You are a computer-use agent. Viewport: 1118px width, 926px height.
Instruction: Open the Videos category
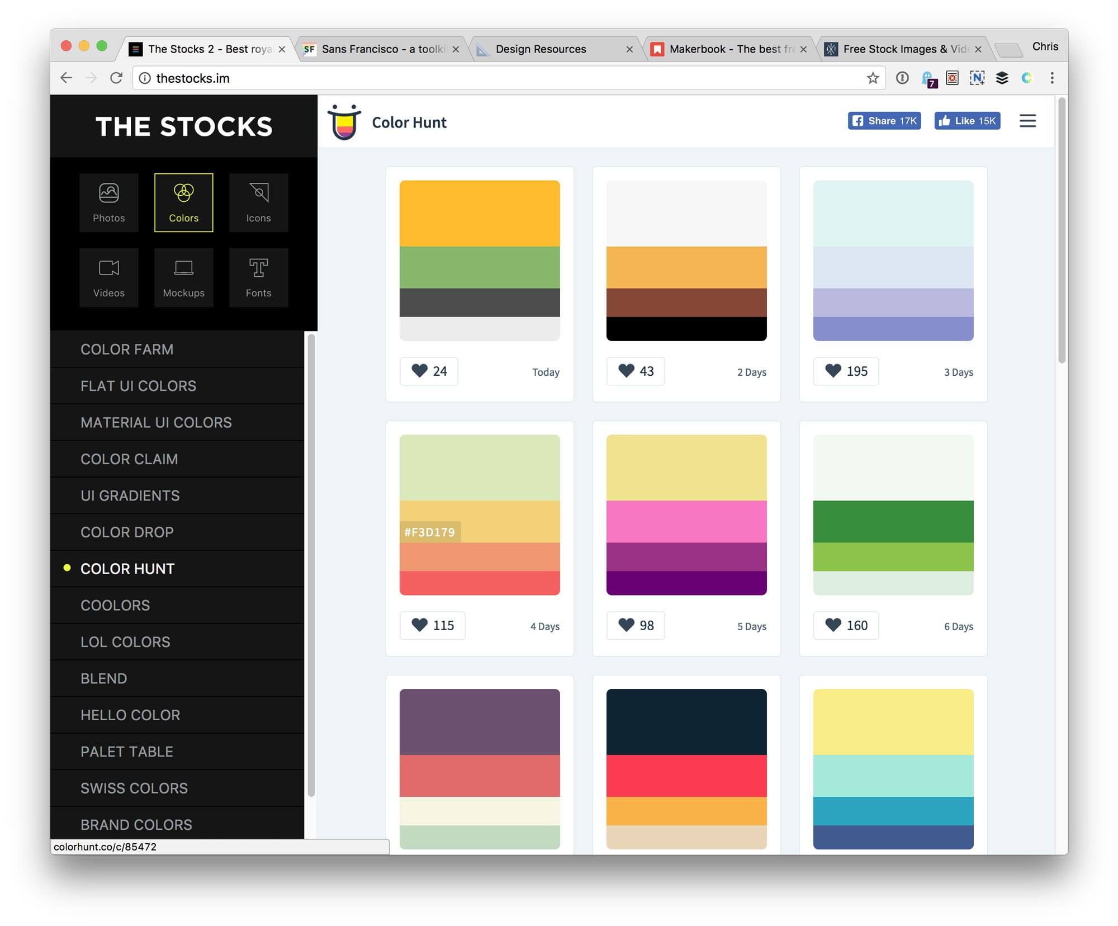pos(109,277)
